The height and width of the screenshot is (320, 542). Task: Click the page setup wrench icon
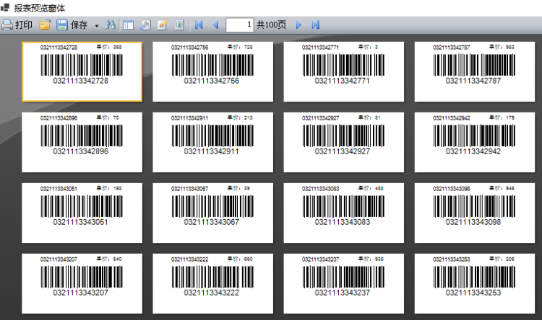145,25
